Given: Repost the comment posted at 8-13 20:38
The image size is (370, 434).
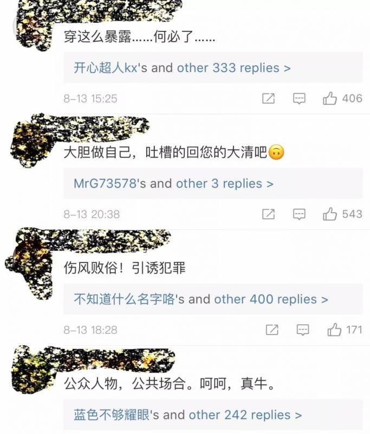Looking at the screenshot, I should 268,214.
